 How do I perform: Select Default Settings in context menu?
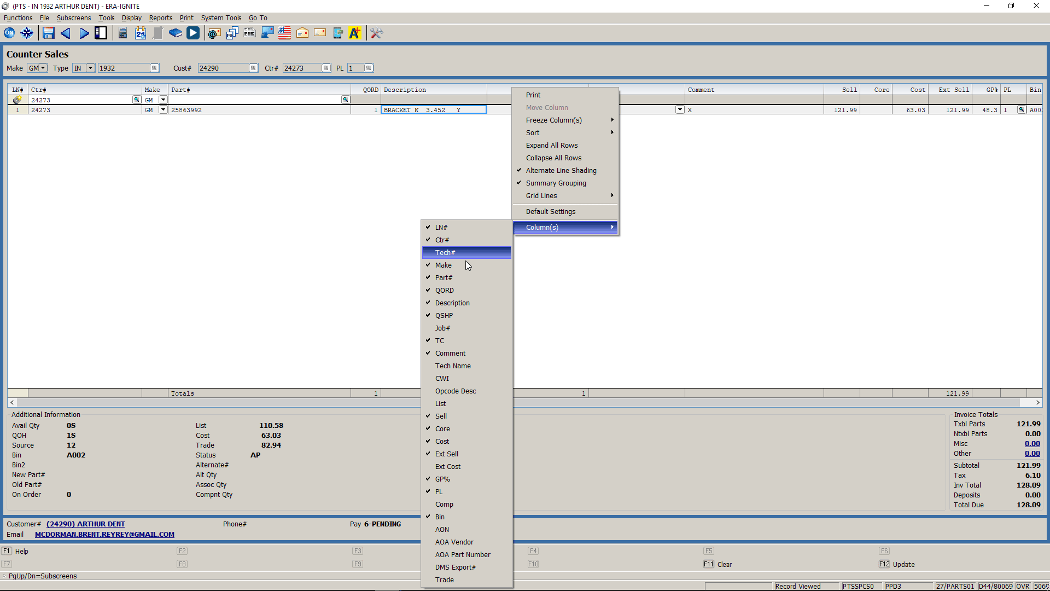coord(550,211)
